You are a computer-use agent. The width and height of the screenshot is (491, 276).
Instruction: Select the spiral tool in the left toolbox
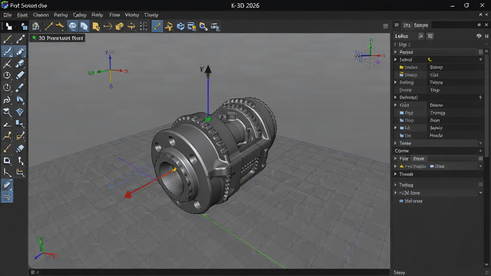coord(7,100)
